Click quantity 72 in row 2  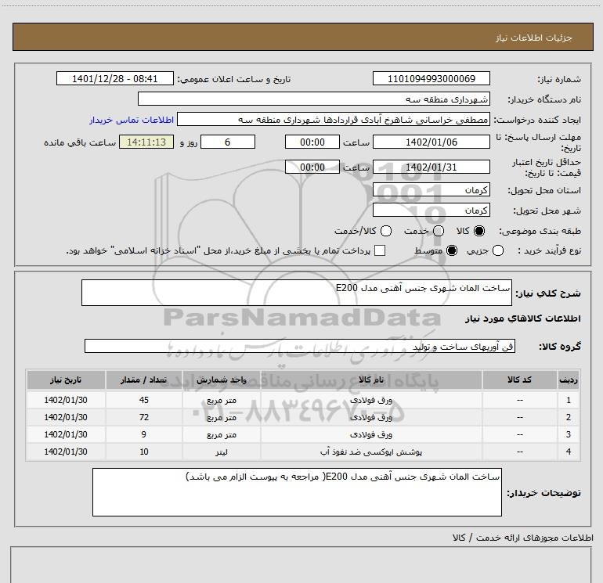[x=144, y=417]
